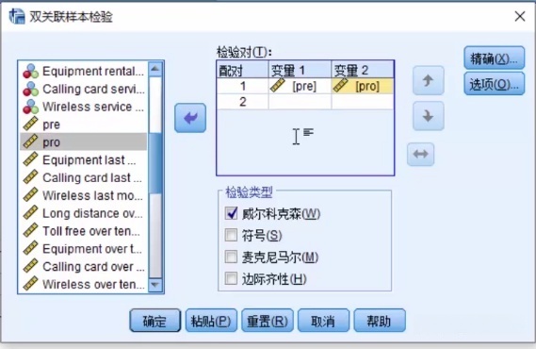
Task: Open the 选项(O)... dialog
Action: tap(494, 84)
